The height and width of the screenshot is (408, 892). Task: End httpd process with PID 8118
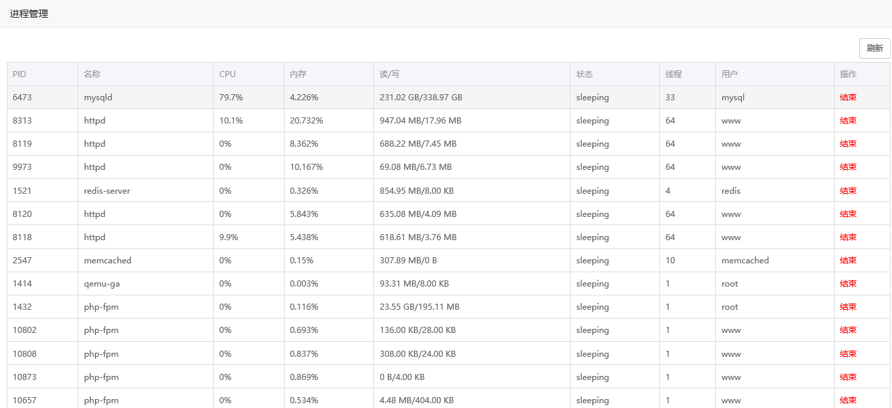click(x=848, y=237)
